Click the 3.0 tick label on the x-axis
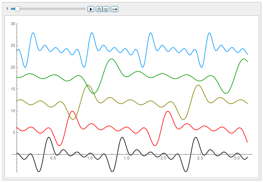The height and width of the screenshot is (182, 263). 237,158
